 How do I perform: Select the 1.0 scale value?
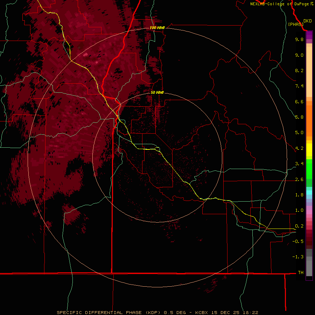[299, 210]
